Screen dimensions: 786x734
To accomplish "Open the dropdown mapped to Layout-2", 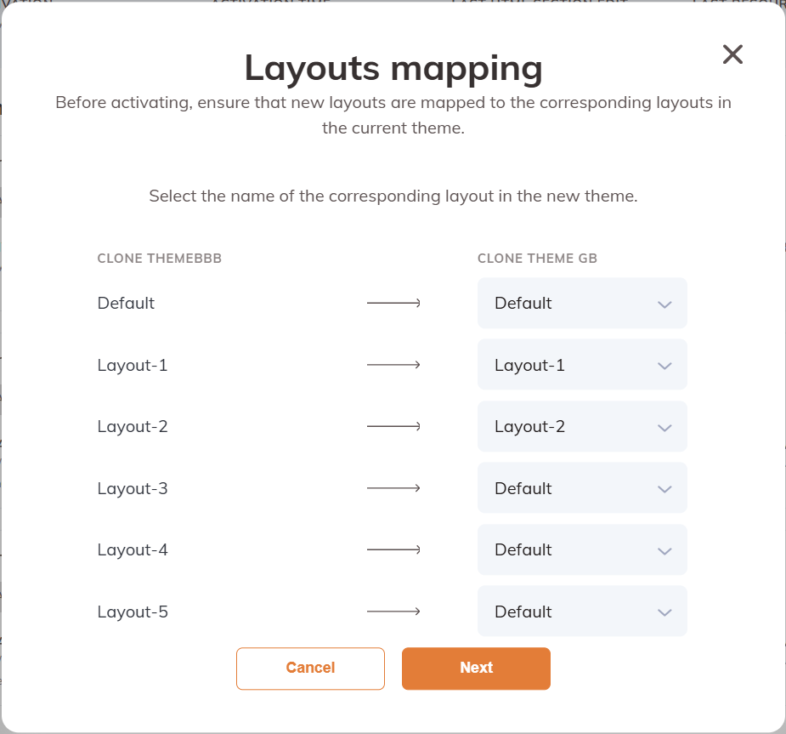I will tap(582, 426).
